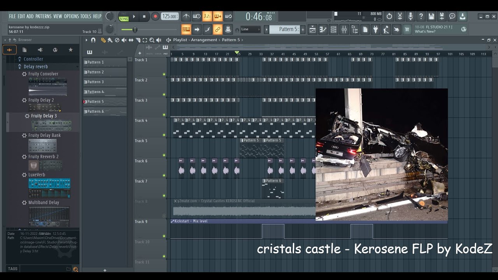Toggle recording countdown
Viewport: 498px width, 280px height.
click(207, 16)
